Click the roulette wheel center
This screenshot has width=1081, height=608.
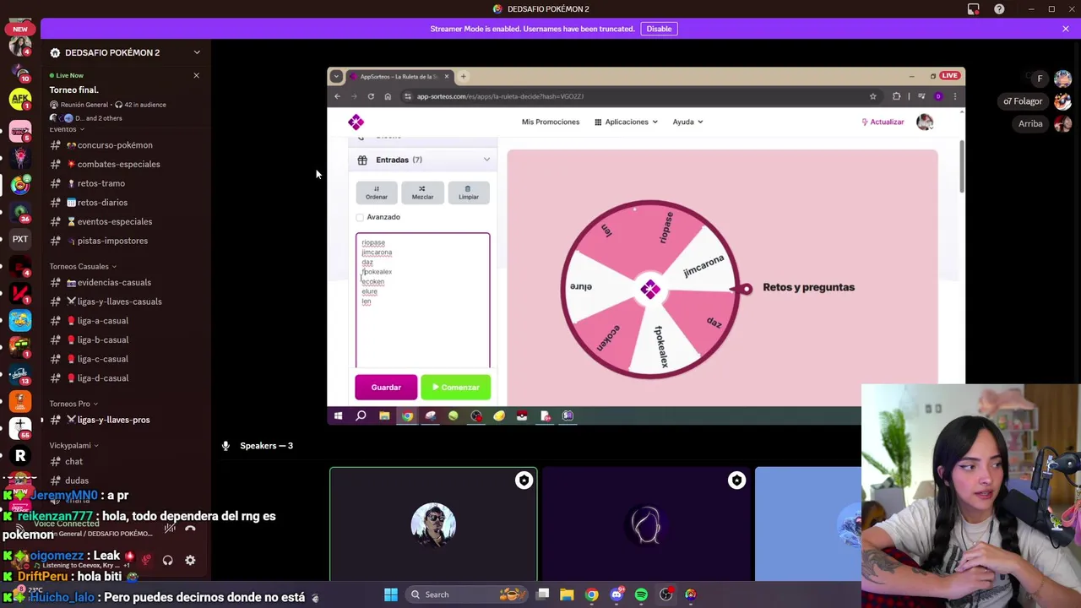click(650, 290)
